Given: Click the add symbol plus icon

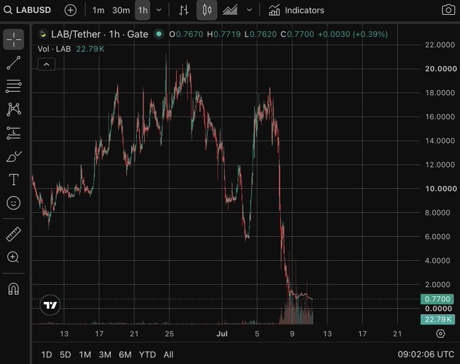Looking at the screenshot, I should point(70,10).
